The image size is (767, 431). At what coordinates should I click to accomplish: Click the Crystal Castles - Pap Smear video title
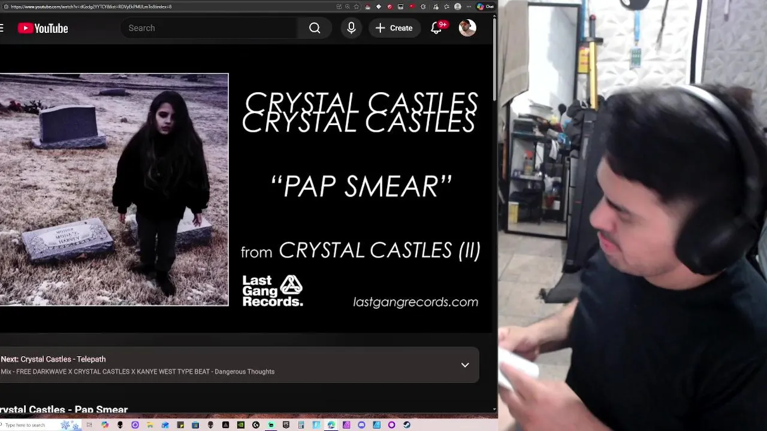click(64, 409)
